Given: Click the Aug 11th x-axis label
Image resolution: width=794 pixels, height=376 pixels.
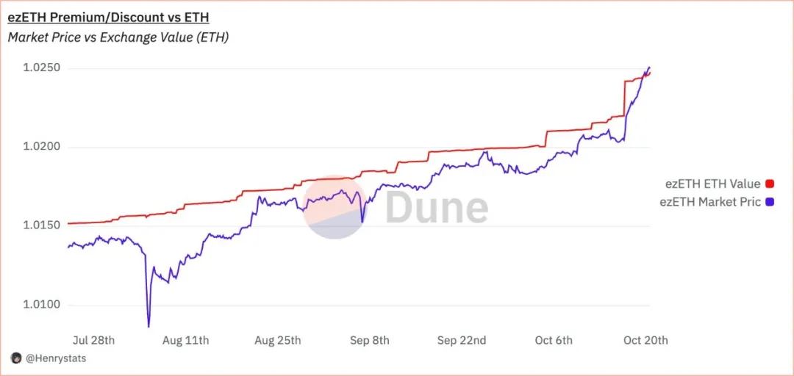Looking at the screenshot, I should (x=186, y=340).
